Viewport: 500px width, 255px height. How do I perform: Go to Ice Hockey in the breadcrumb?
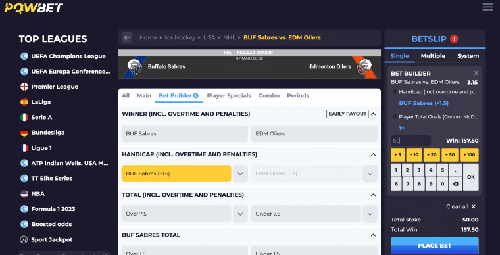180,37
